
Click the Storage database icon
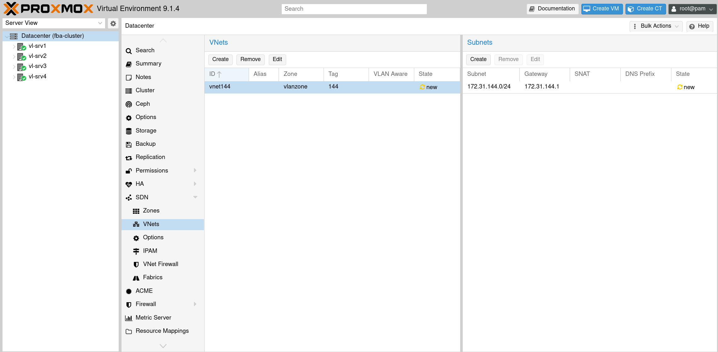[129, 131]
